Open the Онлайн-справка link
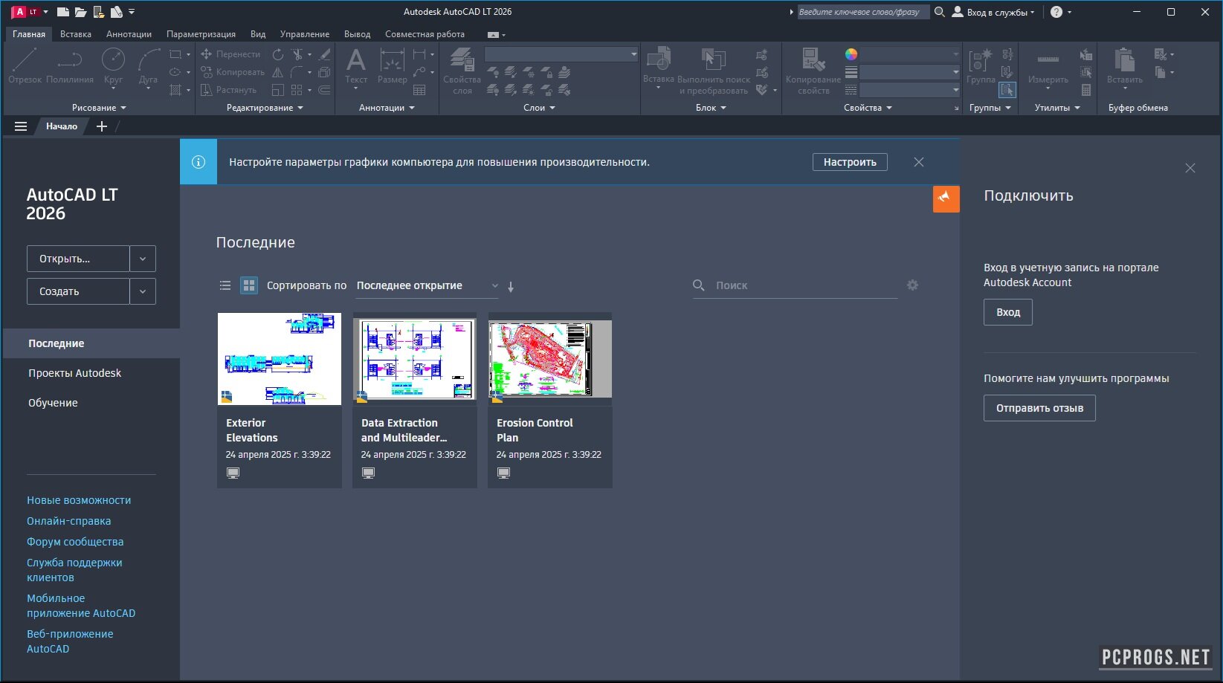This screenshot has height=683, width=1223. (68, 521)
